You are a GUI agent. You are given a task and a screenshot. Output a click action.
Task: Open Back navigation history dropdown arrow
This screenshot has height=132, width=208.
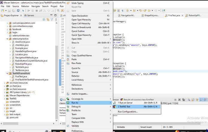click(152, 11)
